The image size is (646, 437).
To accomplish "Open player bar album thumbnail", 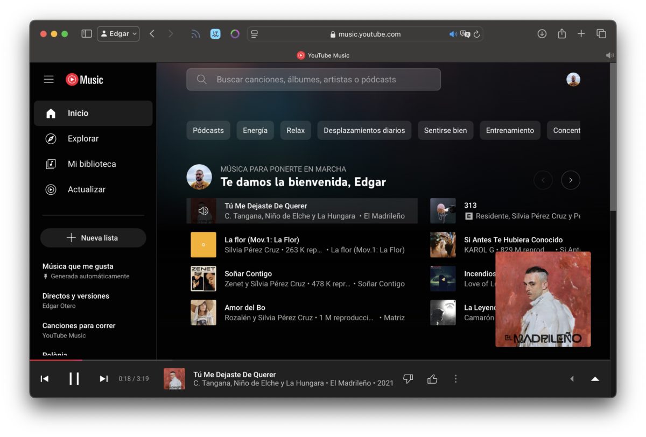I will coord(174,379).
